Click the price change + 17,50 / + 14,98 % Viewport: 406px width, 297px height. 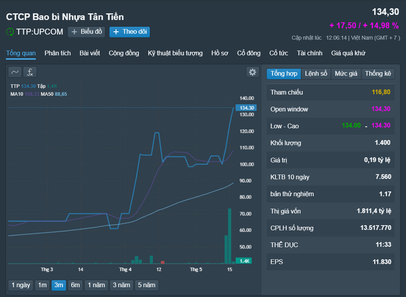[364, 26]
